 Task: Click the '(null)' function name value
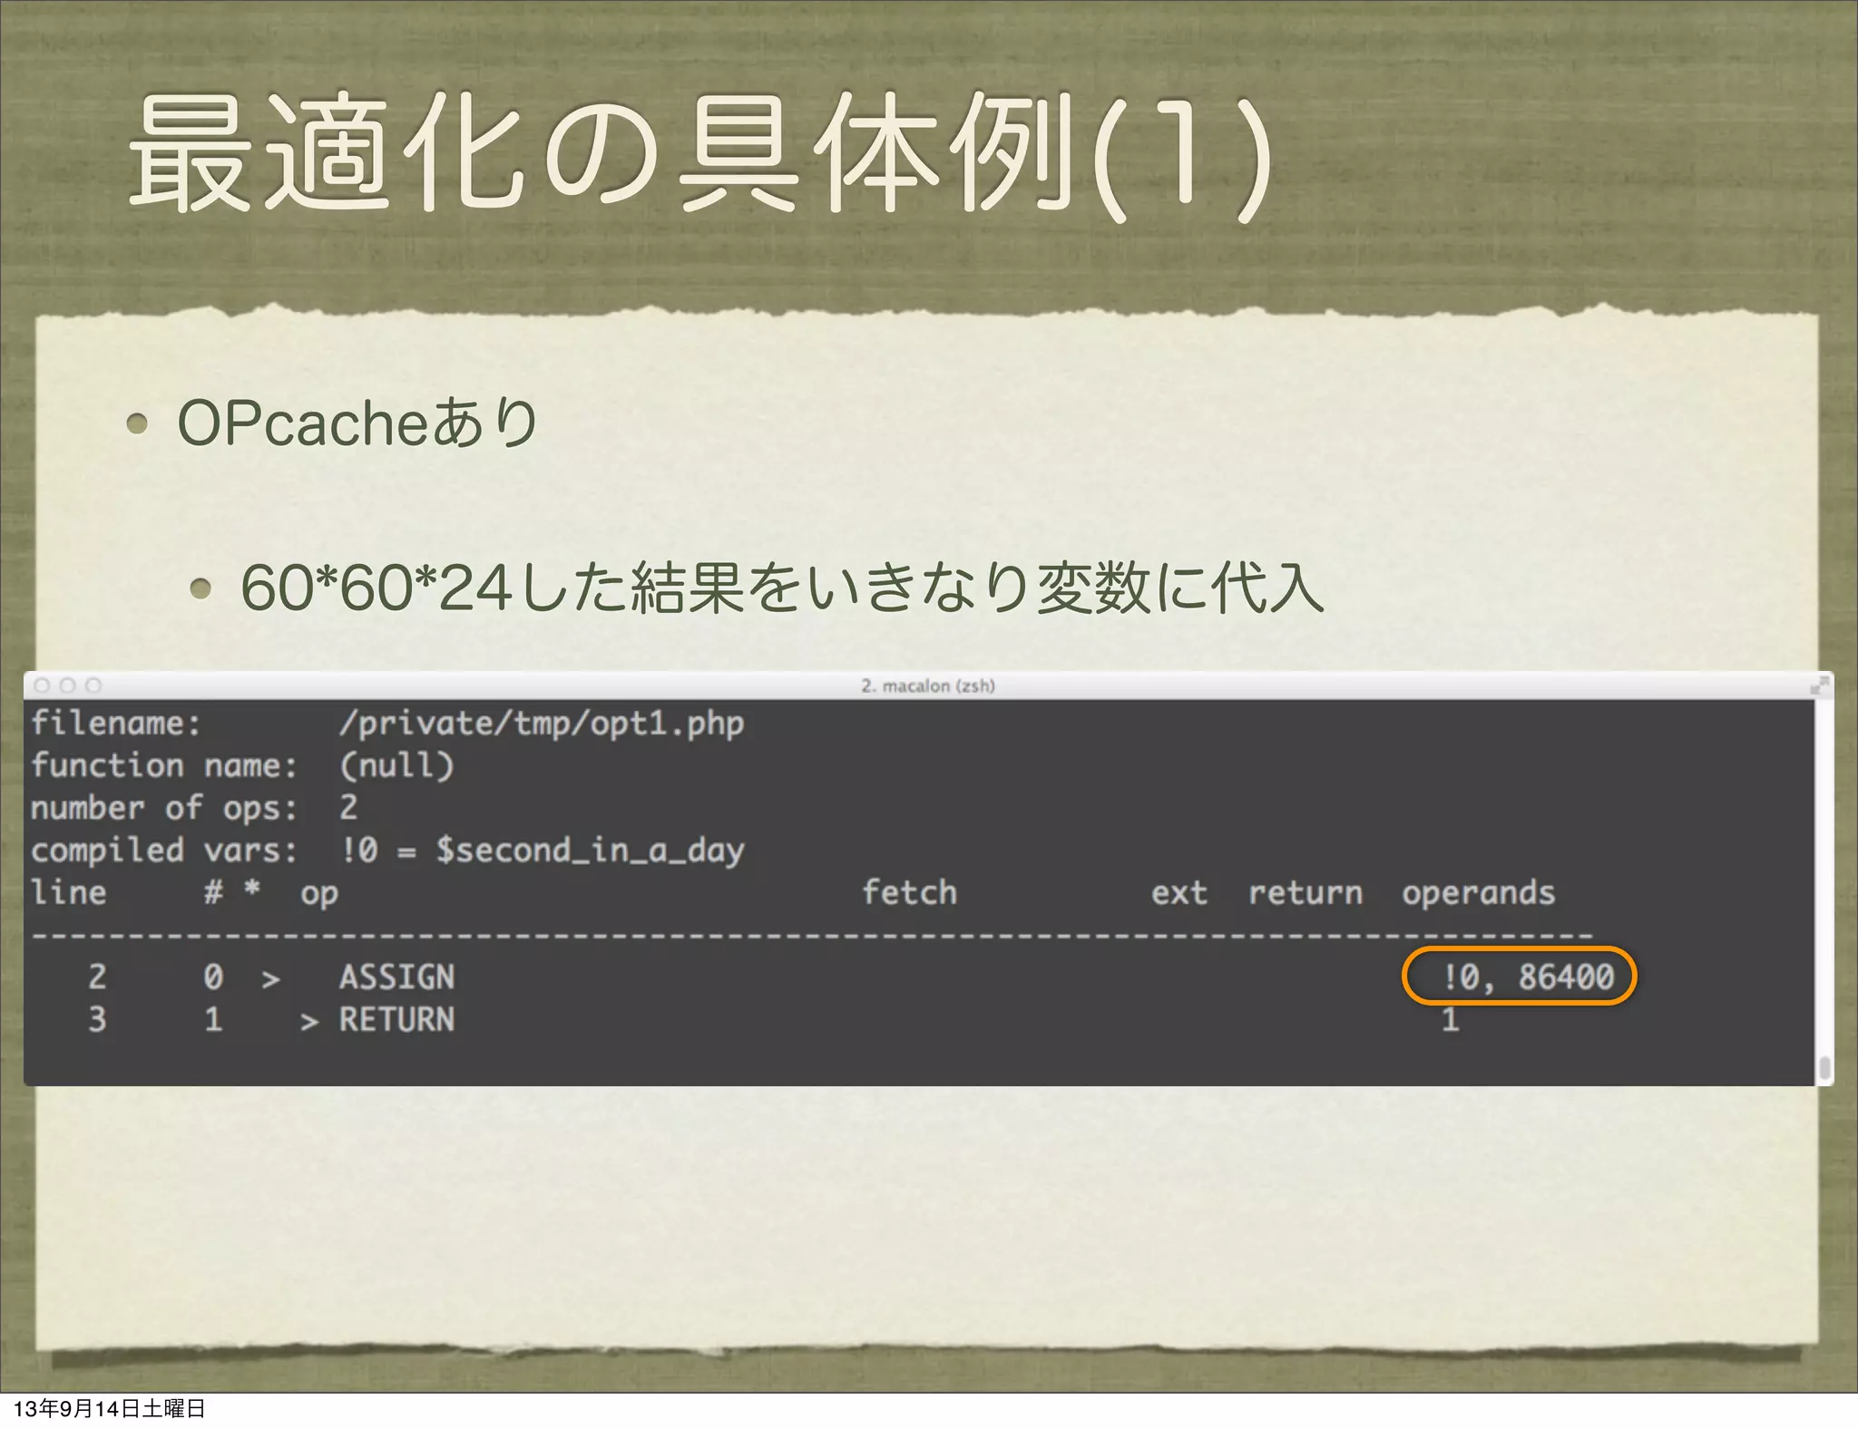(396, 766)
